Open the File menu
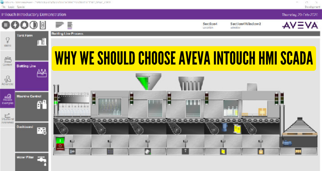This screenshot has width=322, height=171. [x=3, y=7]
